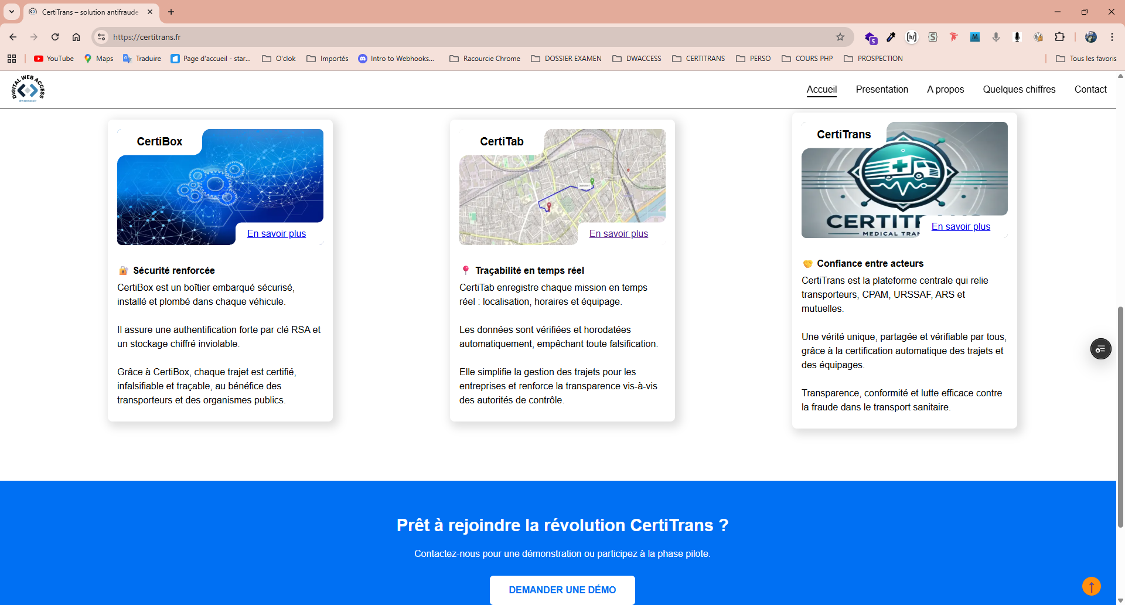Open the Mote microphone extension icon
Image resolution: width=1125 pixels, height=605 pixels.
click(1017, 37)
